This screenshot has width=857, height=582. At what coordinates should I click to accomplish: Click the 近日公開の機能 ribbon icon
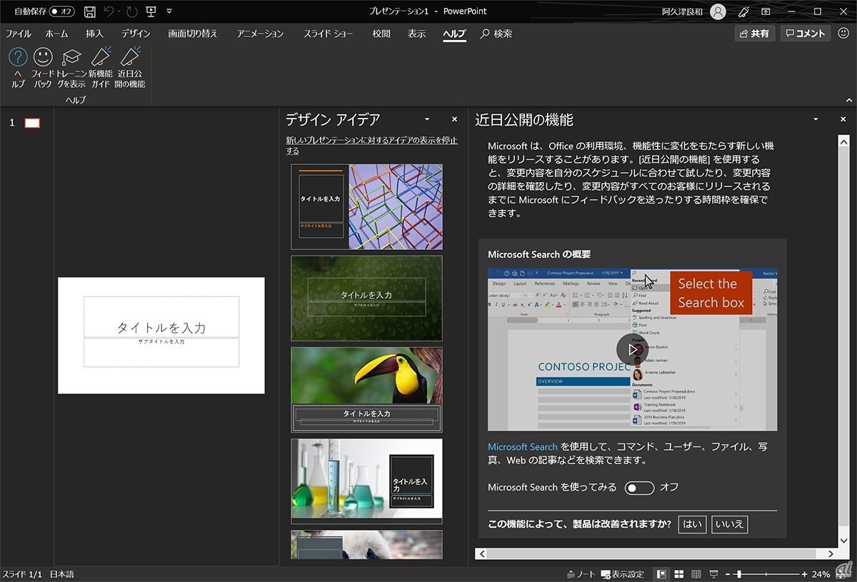[x=130, y=58]
